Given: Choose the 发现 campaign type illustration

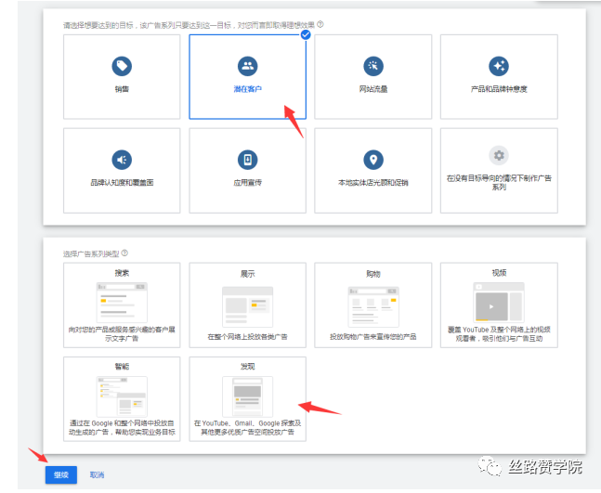Looking at the screenshot, I should coord(248,396).
